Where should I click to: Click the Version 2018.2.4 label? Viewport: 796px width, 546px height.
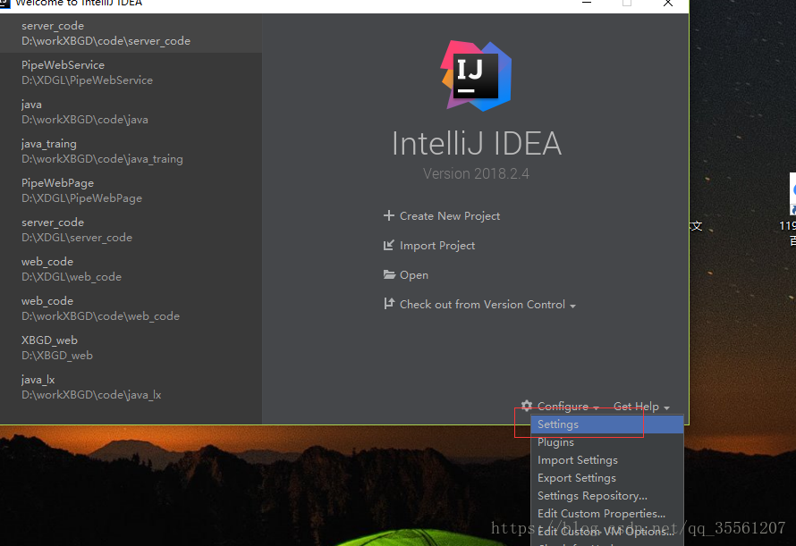(476, 173)
